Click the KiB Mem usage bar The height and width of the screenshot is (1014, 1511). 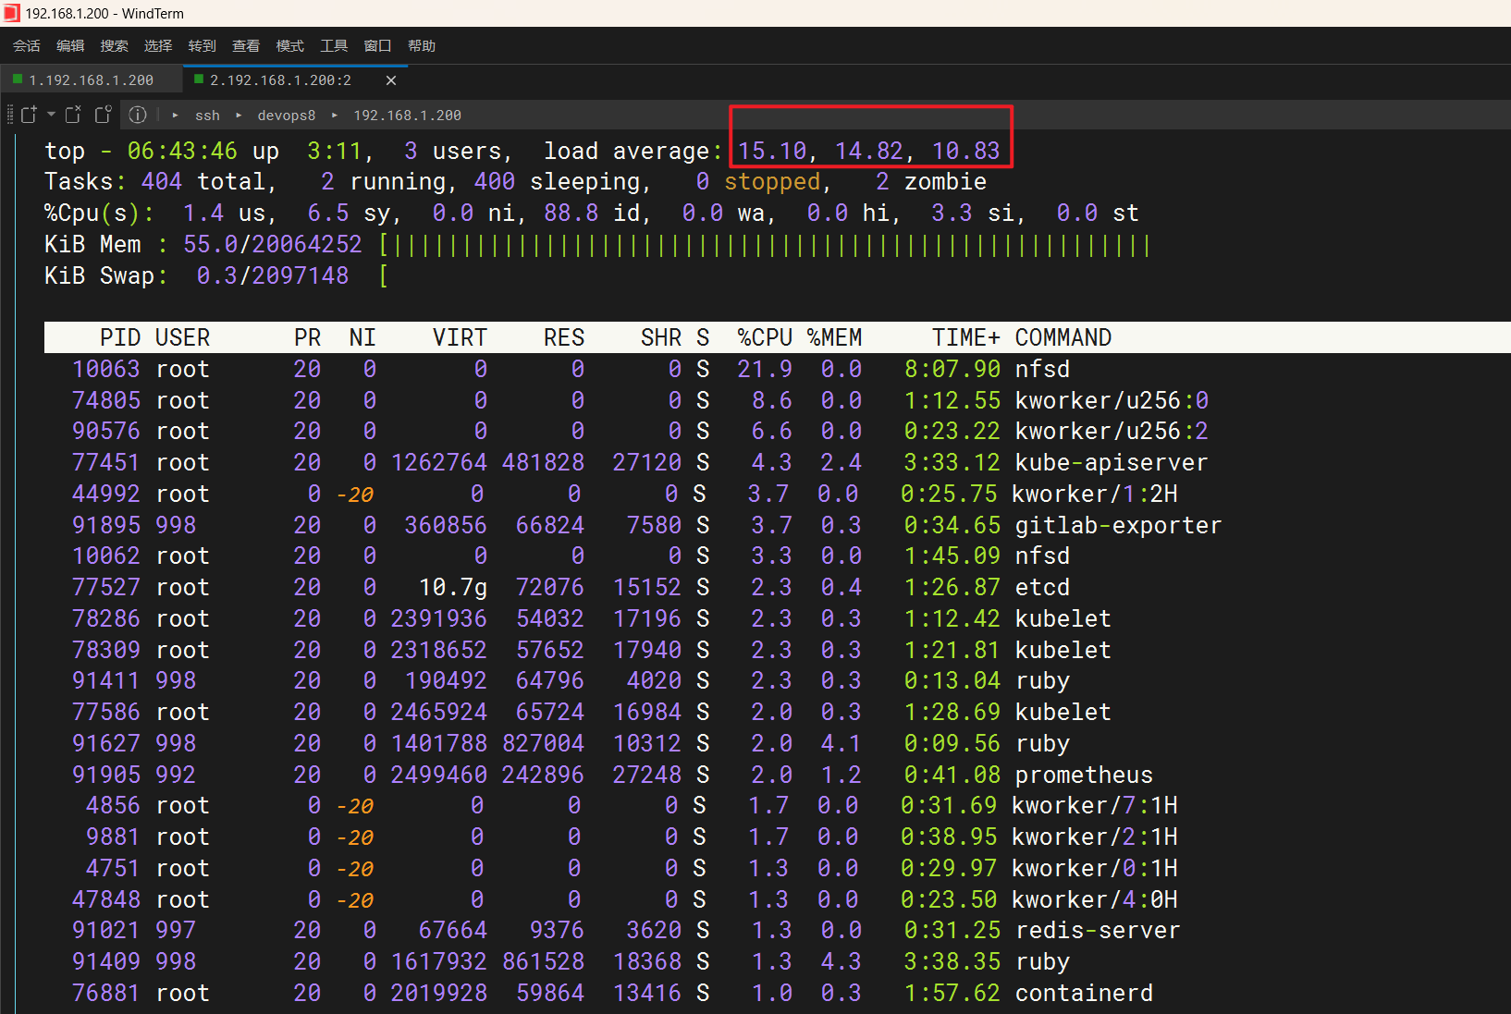766,245
